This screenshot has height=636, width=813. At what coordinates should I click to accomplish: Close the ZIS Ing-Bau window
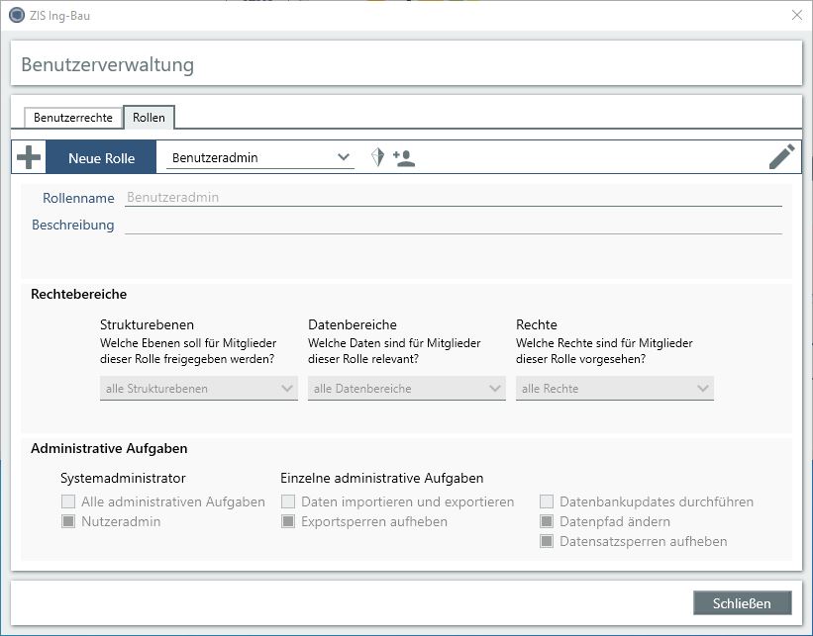tap(796, 16)
